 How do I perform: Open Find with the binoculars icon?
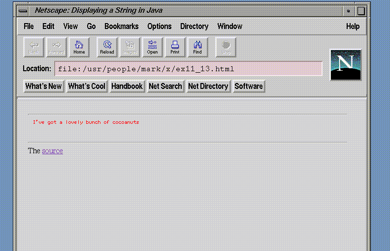point(198,47)
